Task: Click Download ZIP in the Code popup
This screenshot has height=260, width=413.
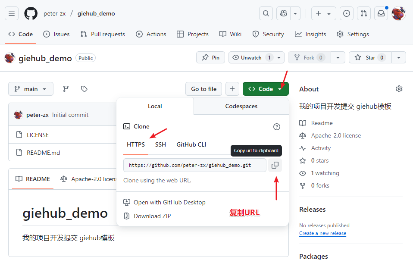Action: coord(153,216)
